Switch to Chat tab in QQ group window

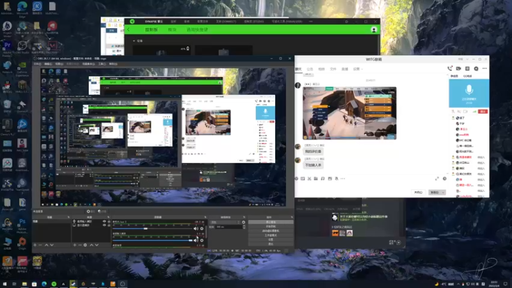pos(298,69)
